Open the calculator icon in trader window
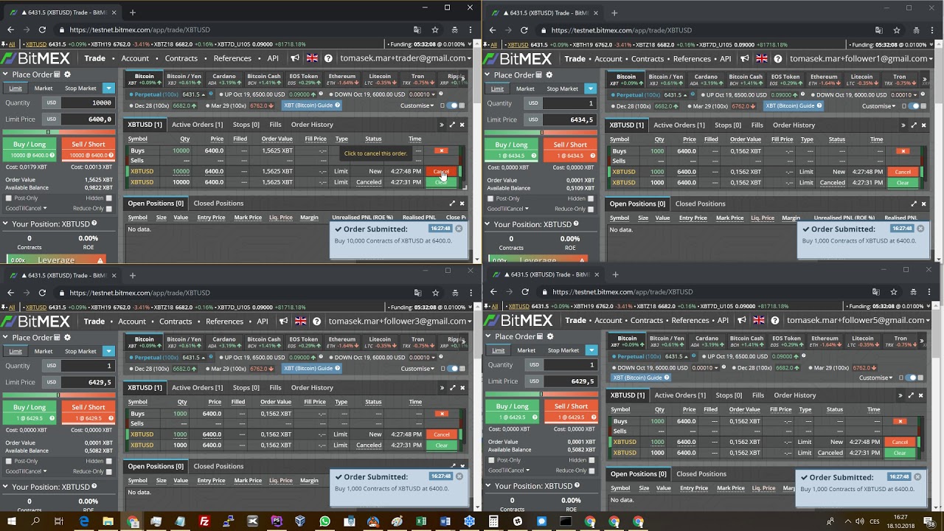The image size is (944, 531). coord(58,74)
